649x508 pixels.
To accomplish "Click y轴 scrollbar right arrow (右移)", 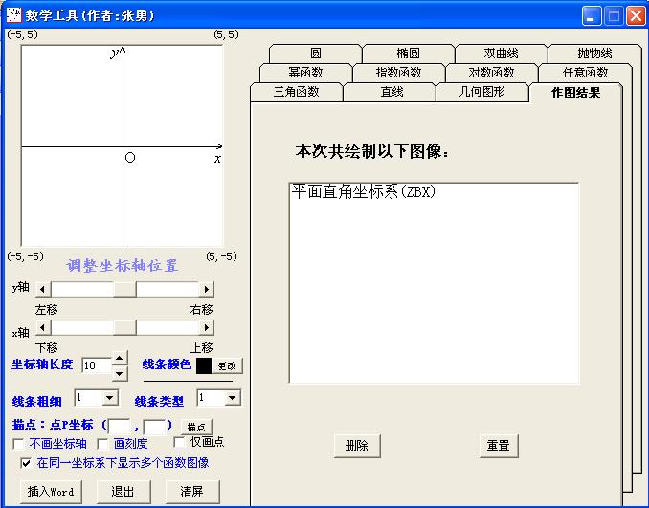I will 206,289.
